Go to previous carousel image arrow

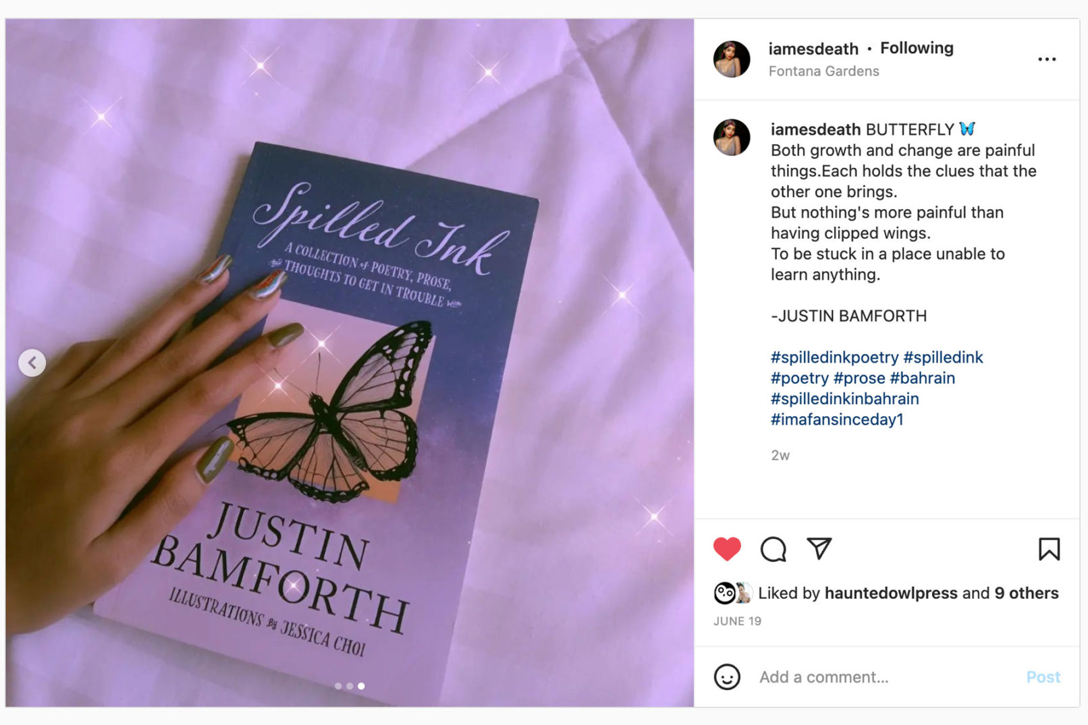(32, 362)
